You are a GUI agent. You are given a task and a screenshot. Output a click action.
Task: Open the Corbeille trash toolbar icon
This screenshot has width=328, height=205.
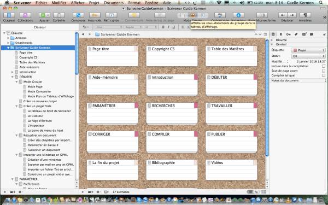point(59,15)
